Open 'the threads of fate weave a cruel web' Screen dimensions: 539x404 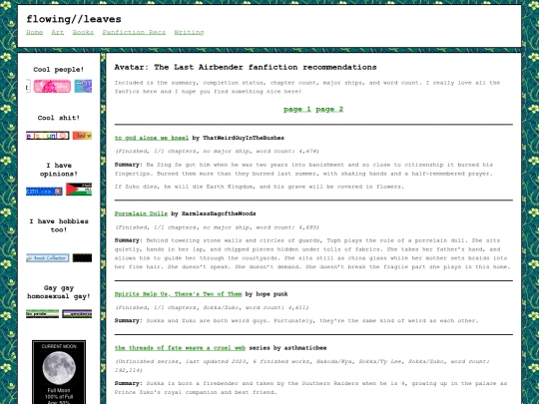click(x=180, y=348)
